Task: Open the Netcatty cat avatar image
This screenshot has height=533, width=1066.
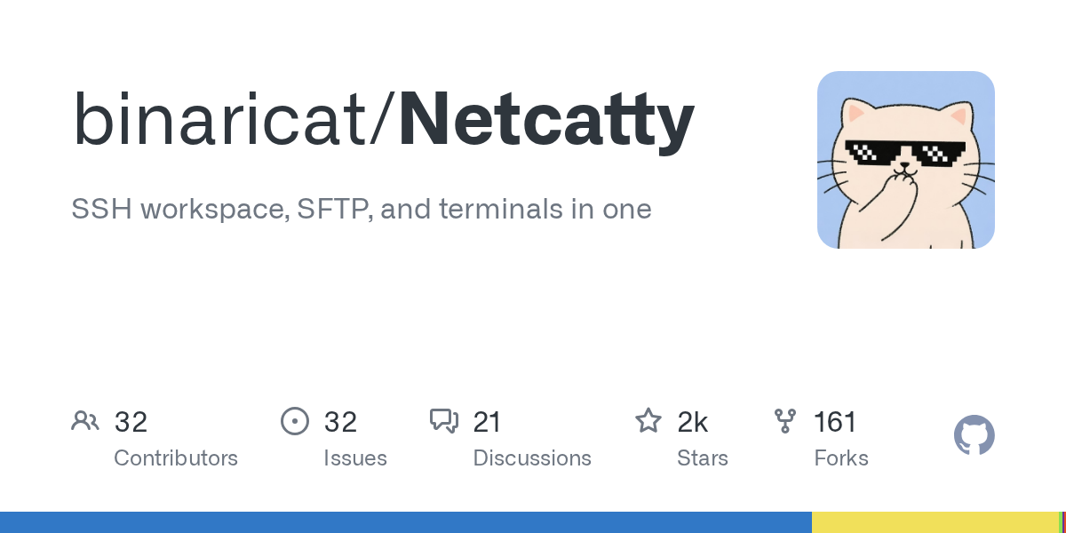Action: point(906,160)
